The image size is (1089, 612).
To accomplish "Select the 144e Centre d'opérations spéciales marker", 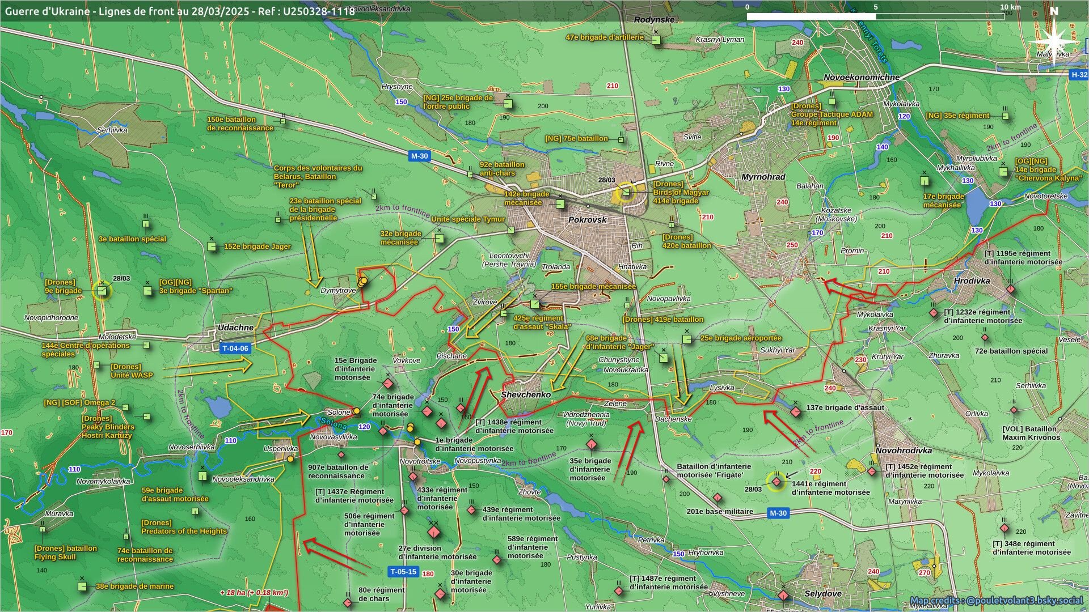I will 146,345.
